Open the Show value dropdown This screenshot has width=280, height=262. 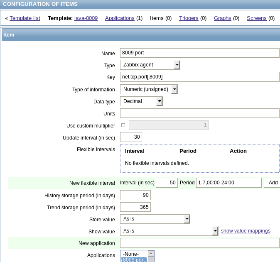point(169,231)
